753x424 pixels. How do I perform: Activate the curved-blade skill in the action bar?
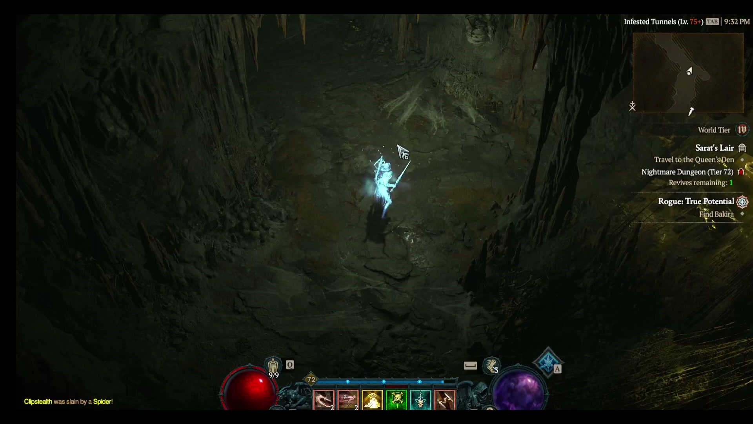pos(324,400)
